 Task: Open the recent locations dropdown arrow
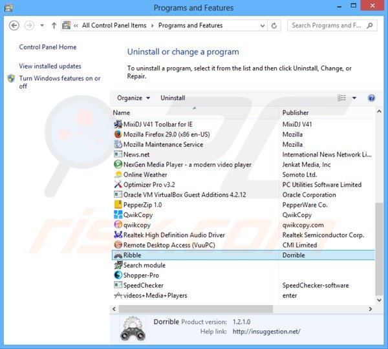[x=42, y=25]
